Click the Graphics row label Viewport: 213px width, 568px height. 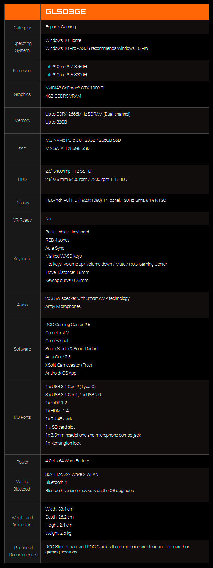(x=22, y=94)
